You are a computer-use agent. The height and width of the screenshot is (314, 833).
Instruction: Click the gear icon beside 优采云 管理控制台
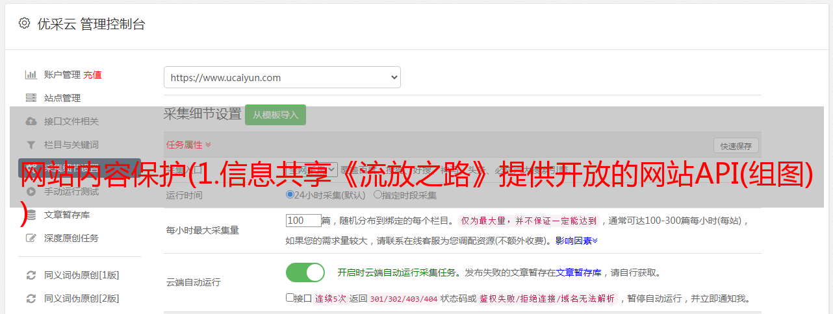[24, 23]
